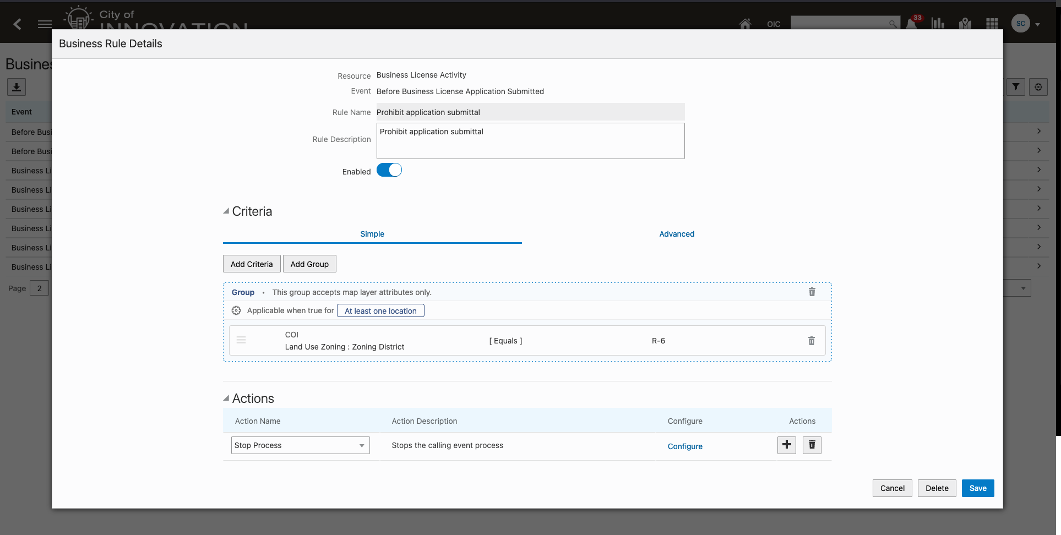Screen dimensions: 1061x535
Task: Click Before Business License Application Submitted text
Action: (460, 91)
